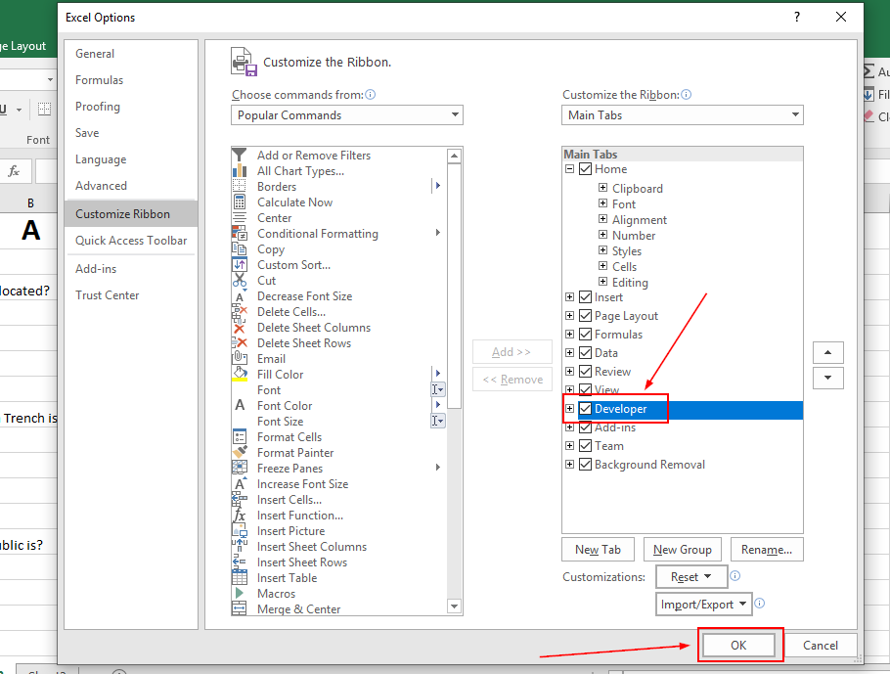The image size is (890, 674).
Task: Toggle the Background Removal checkbox
Action: (x=585, y=464)
